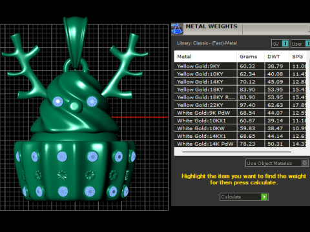The width and height of the screenshot is (310, 232).
Task: Toggle the User library switch
Action: (x=307, y=44)
